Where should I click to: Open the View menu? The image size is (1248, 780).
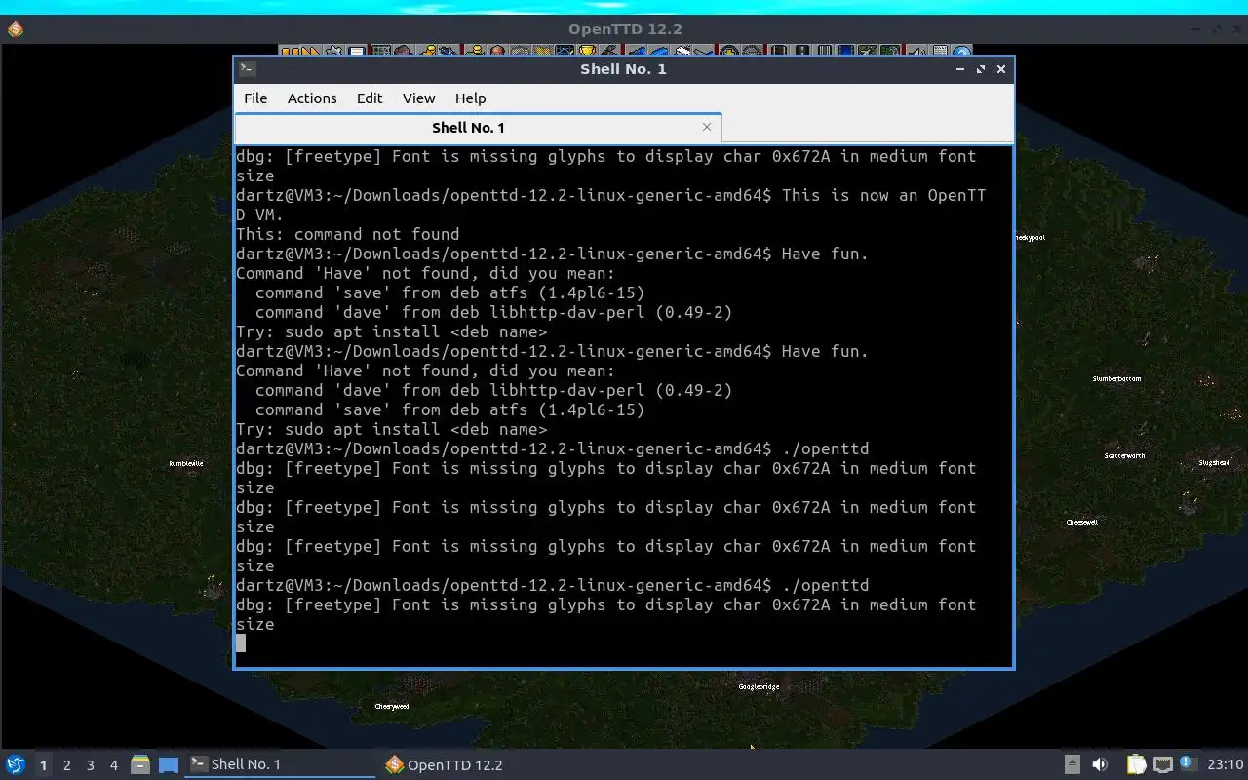418,98
